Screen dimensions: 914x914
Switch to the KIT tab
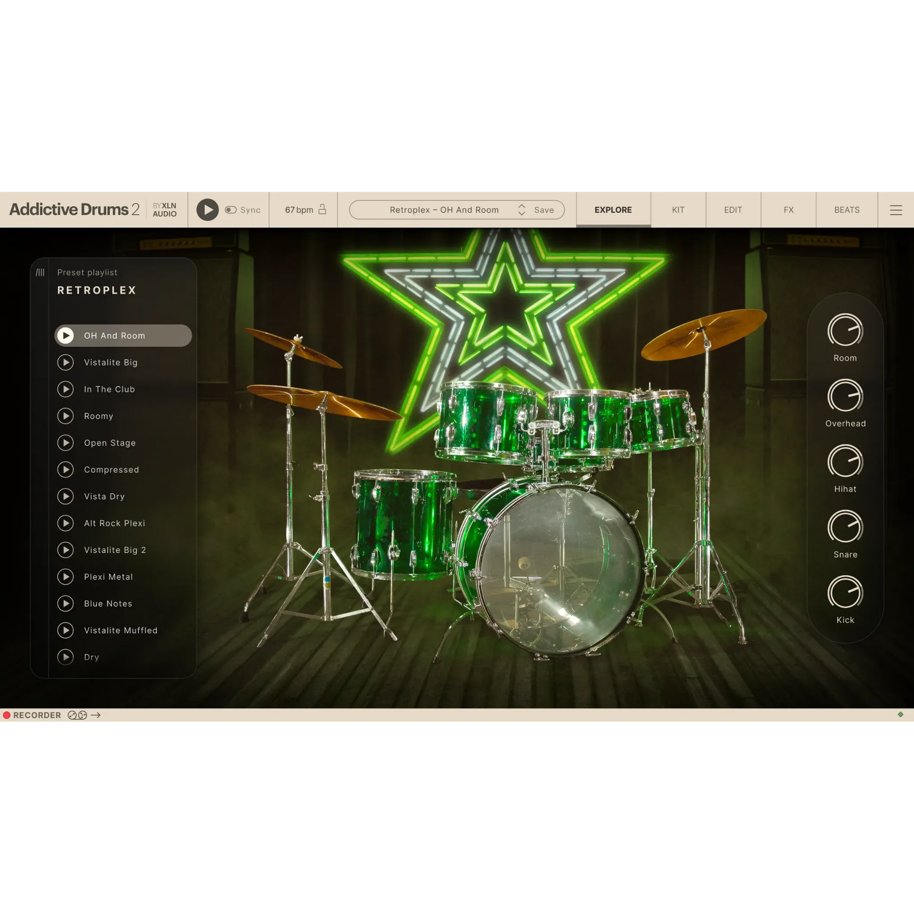pos(678,209)
